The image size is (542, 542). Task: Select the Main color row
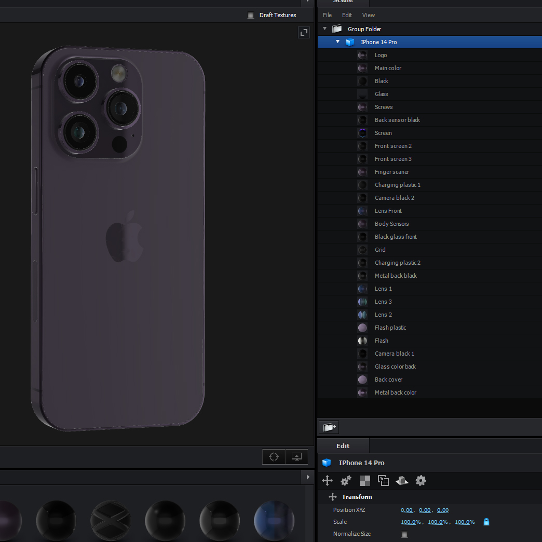pyautogui.click(x=430, y=68)
